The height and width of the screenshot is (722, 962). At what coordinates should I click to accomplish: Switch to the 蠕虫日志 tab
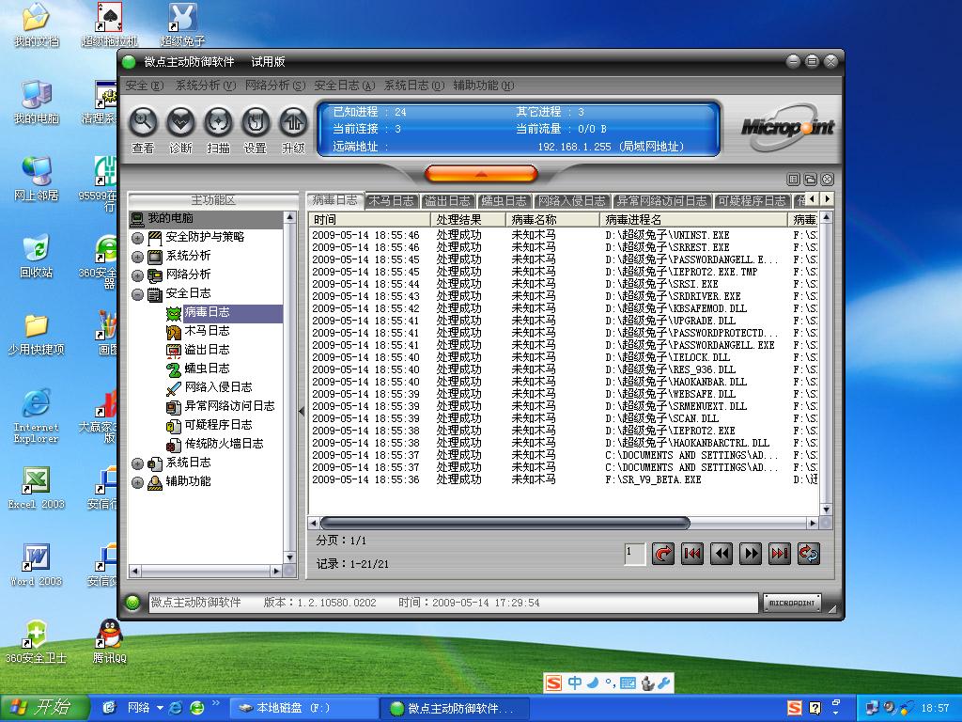(504, 201)
